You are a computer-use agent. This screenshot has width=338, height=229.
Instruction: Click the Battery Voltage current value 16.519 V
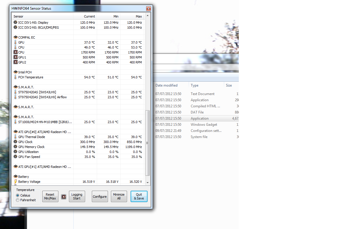pyautogui.click(x=89, y=182)
